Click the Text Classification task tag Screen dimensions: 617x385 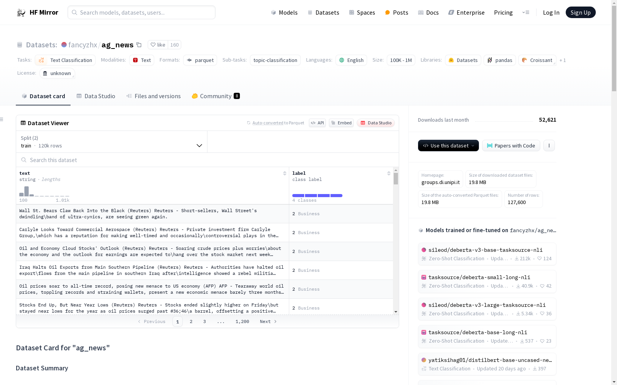(65, 60)
